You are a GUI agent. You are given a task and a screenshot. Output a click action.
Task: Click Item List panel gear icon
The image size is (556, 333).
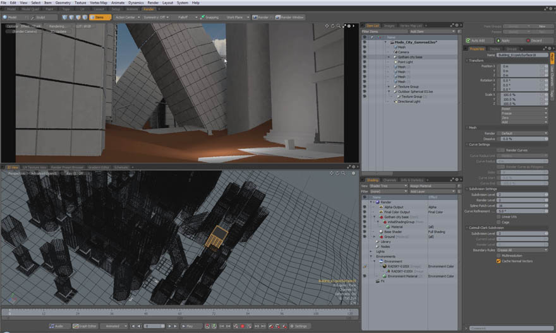tap(457, 25)
